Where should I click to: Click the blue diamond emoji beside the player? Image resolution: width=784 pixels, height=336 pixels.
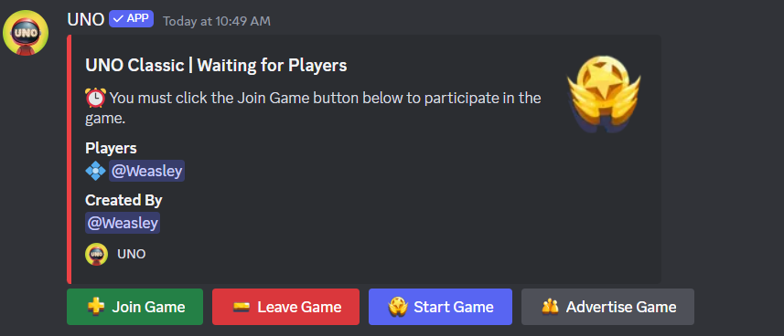[95, 172]
